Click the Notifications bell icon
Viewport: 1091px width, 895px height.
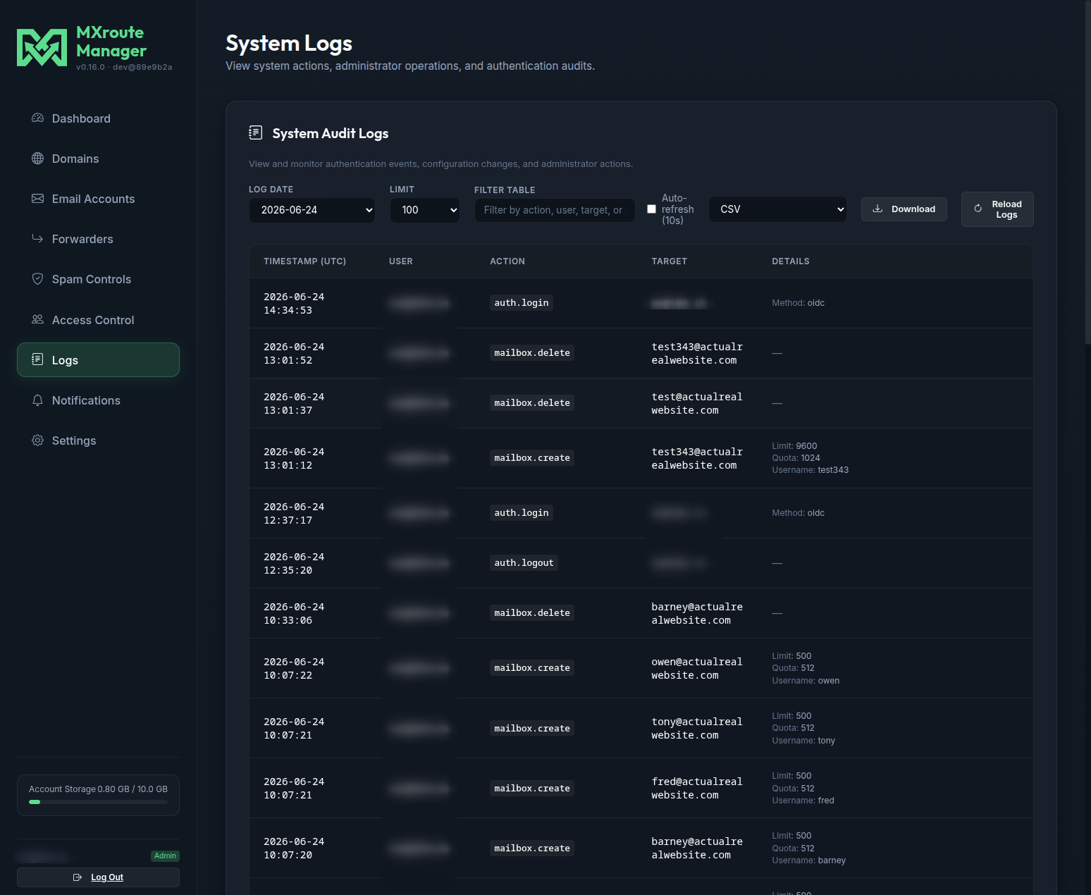pyautogui.click(x=38, y=400)
